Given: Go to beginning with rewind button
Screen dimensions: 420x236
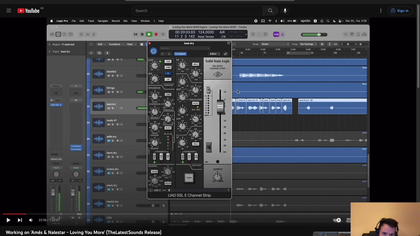Looking at the screenshot, I should [136, 34].
